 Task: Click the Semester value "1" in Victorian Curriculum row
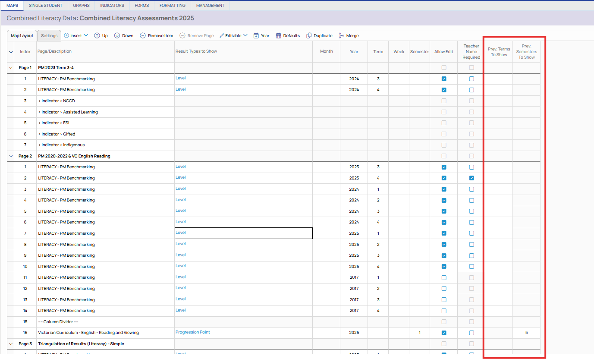tap(420, 333)
